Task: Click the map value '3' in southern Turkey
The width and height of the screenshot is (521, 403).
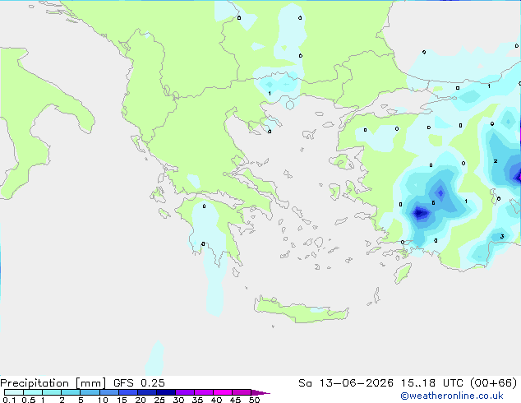Action: point(502,236)
